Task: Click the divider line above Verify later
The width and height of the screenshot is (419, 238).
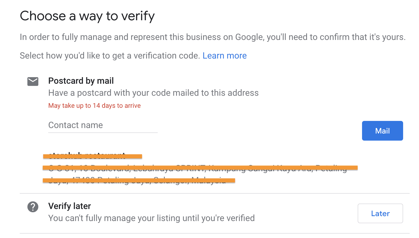Action: tap(215, 193)
